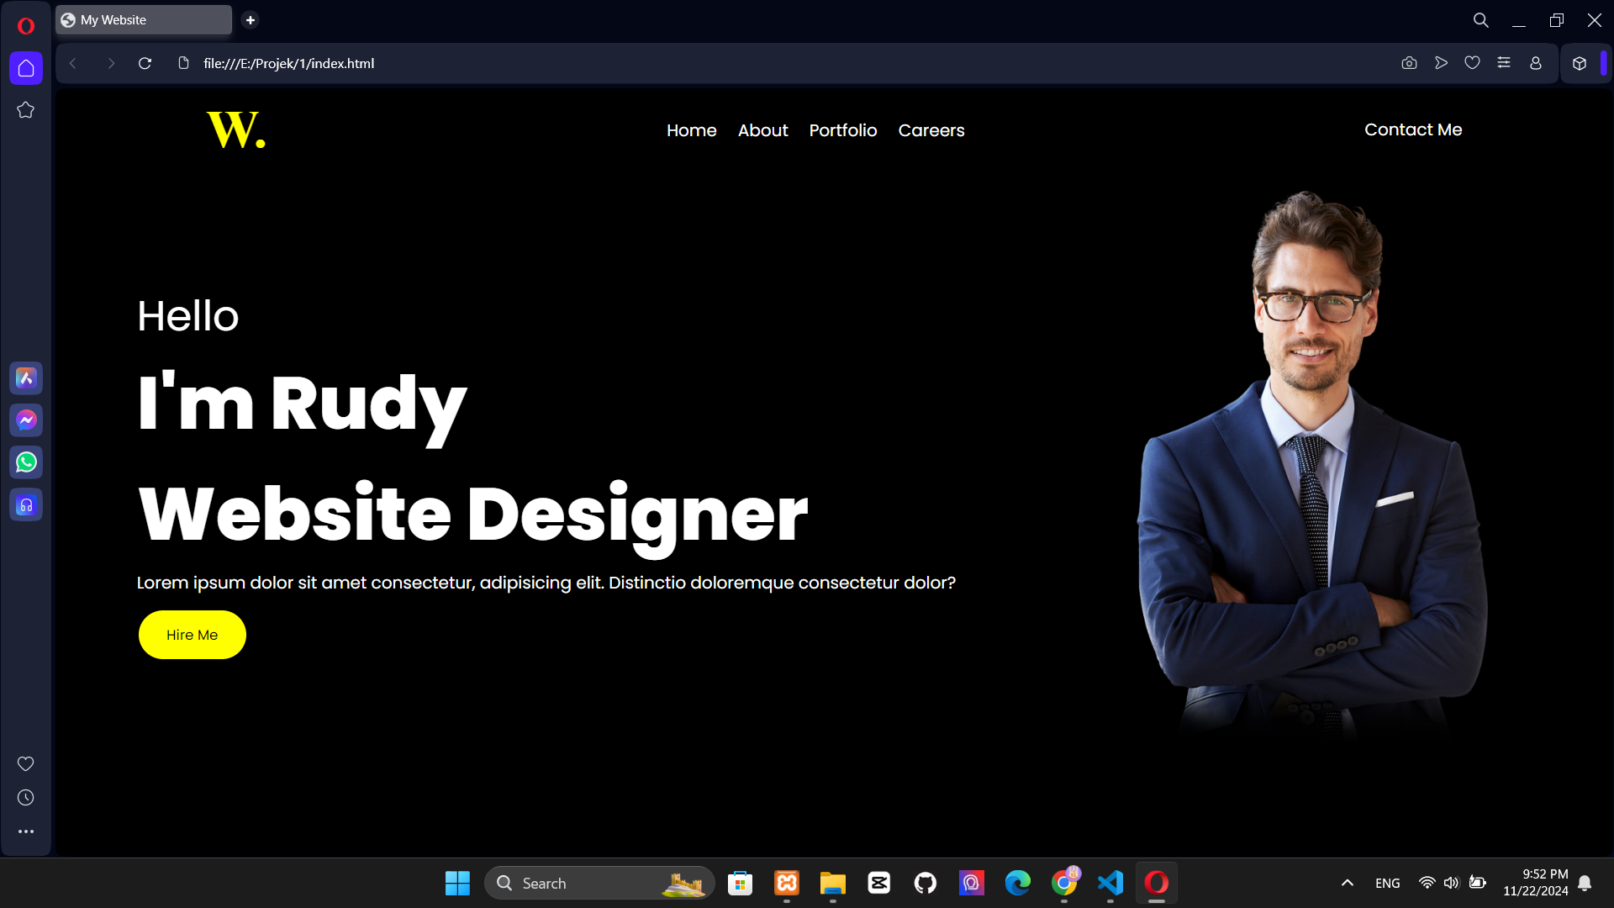
Task: Expand hidden system tray icons chevron
Action: tap(1347, 883)
